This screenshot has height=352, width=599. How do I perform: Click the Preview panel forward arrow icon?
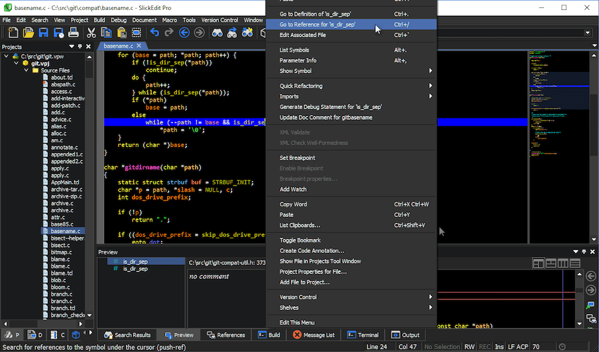coord(591,291)
